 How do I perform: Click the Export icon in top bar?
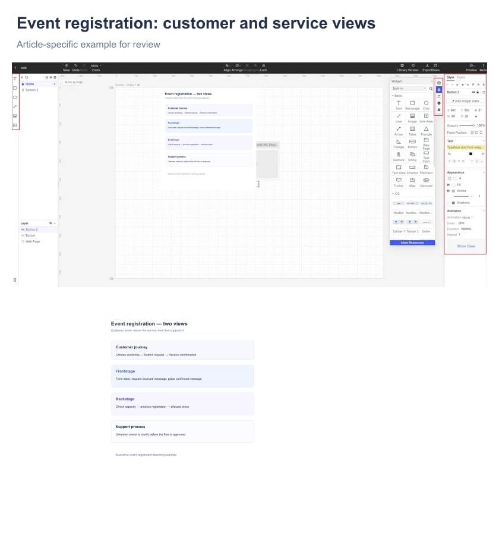pos(427,65)
